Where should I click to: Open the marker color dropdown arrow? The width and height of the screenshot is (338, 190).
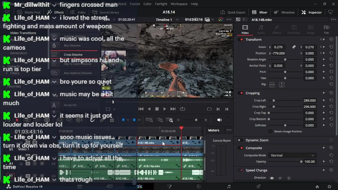tap(139, 120)
